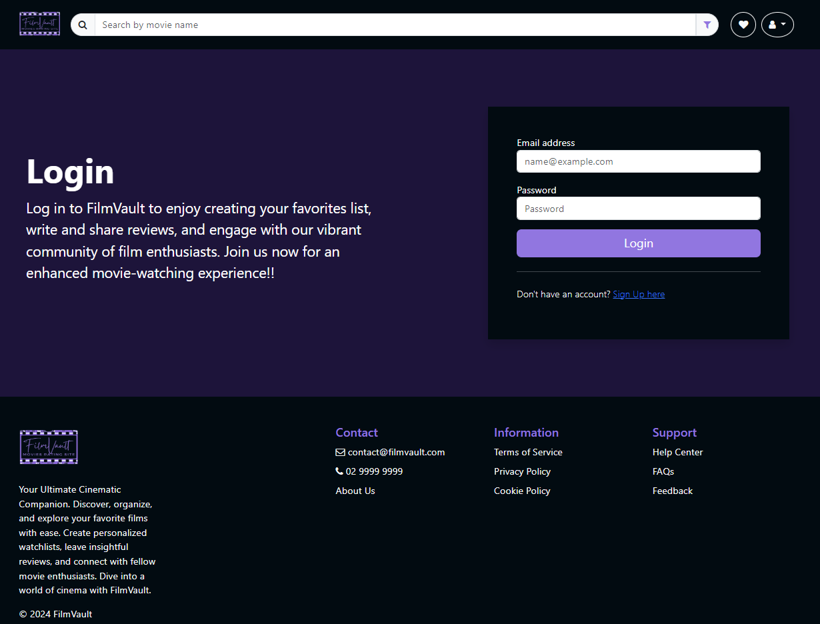This screenshot has width=820, height=624.
Task: Open the Terms of Service page
Action: [528, 452]
